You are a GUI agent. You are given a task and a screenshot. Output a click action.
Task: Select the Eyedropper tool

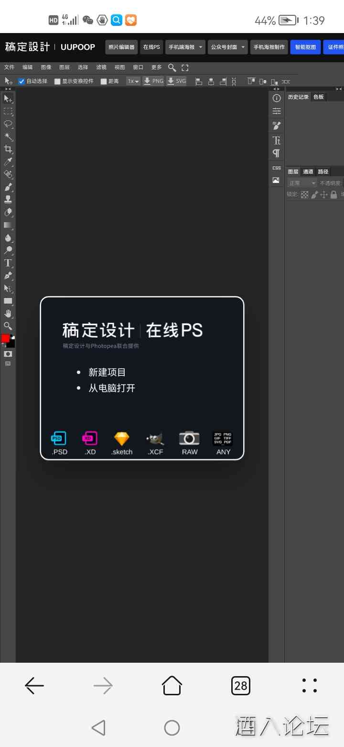(x=8, y=162)
